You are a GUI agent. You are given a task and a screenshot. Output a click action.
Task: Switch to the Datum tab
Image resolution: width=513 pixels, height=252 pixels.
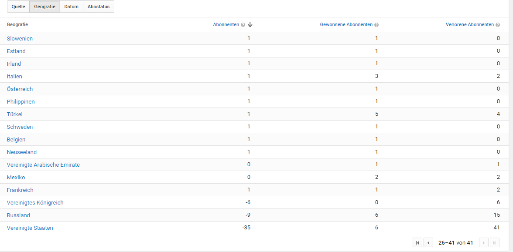point(72,7)
